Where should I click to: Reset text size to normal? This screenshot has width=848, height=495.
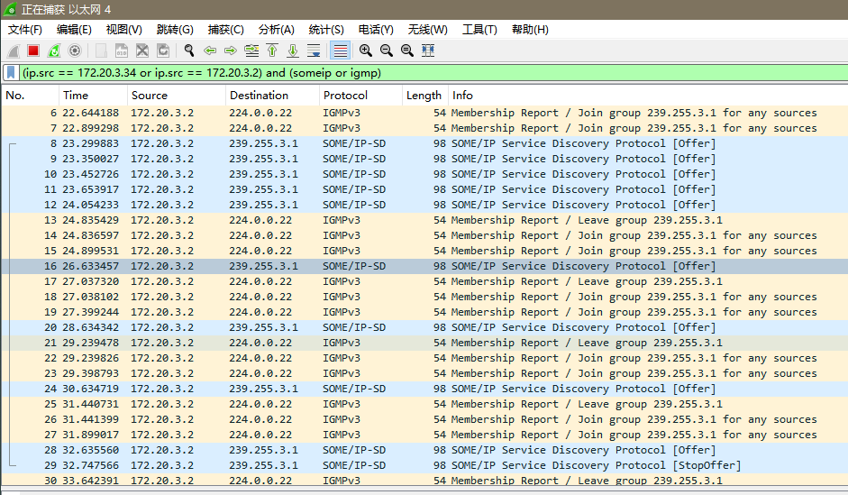click(x=407, y=50)
